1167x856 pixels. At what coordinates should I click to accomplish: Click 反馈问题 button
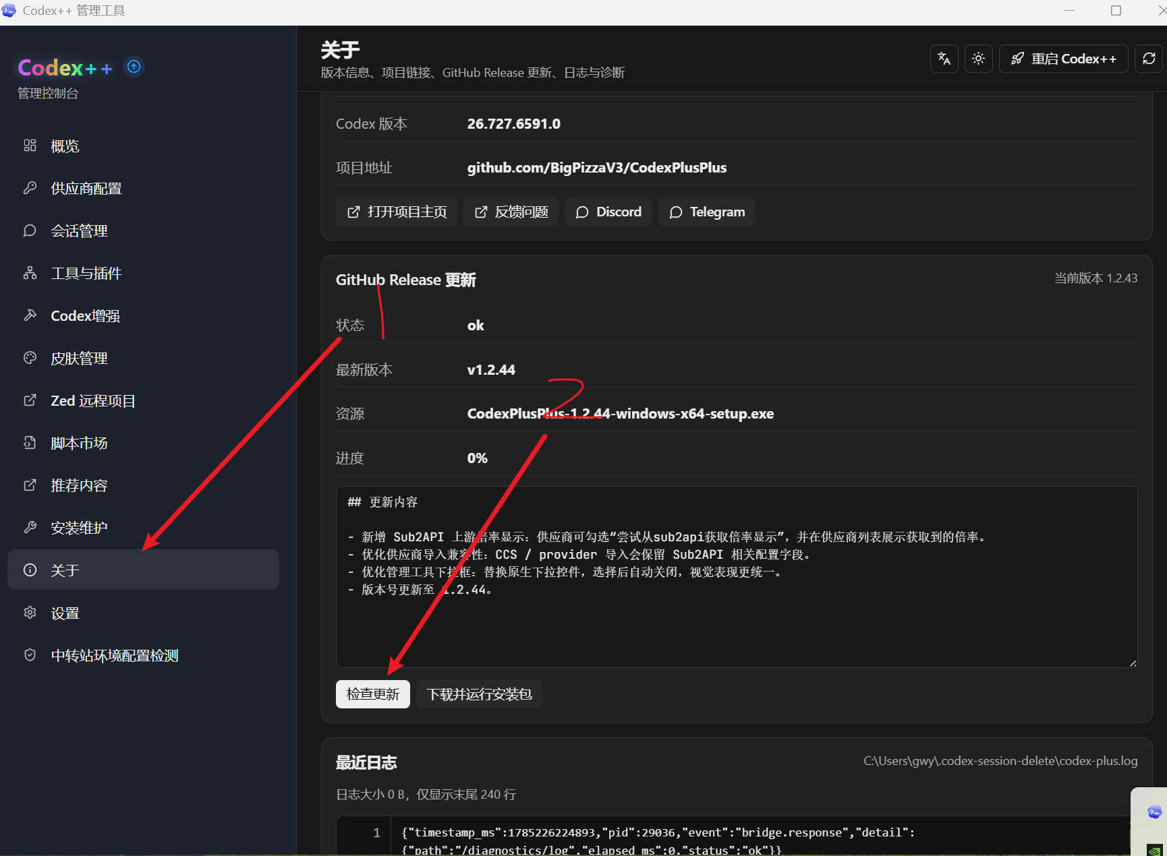(511, 212)
